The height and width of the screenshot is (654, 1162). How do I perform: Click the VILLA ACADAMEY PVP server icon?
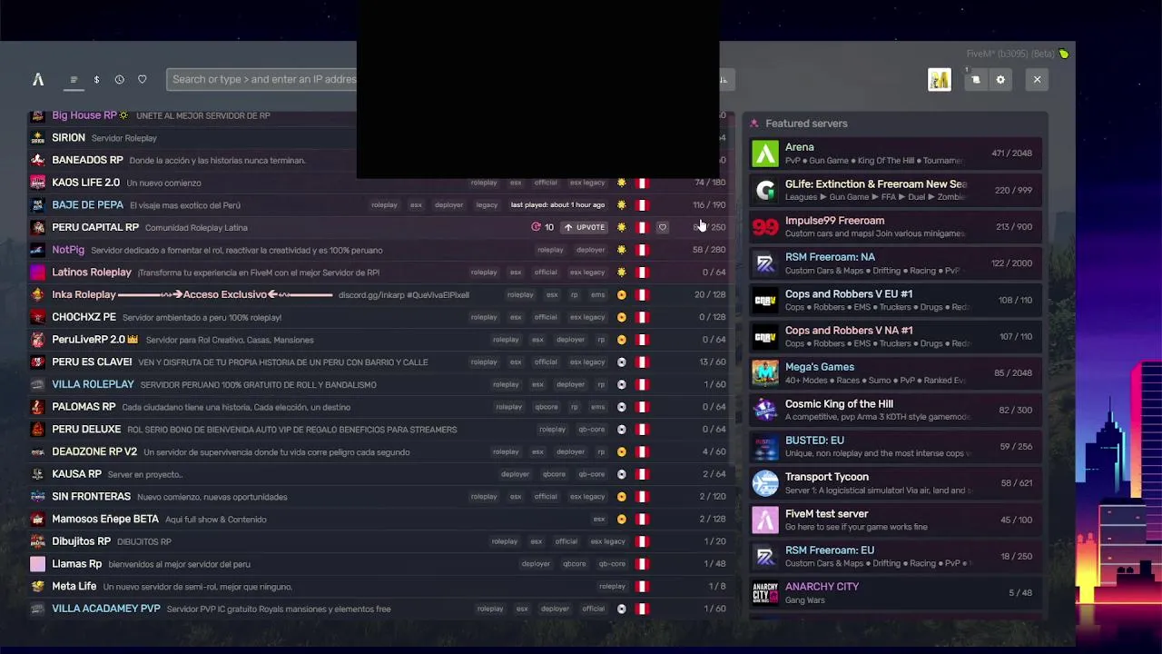(x=37, y=609)
